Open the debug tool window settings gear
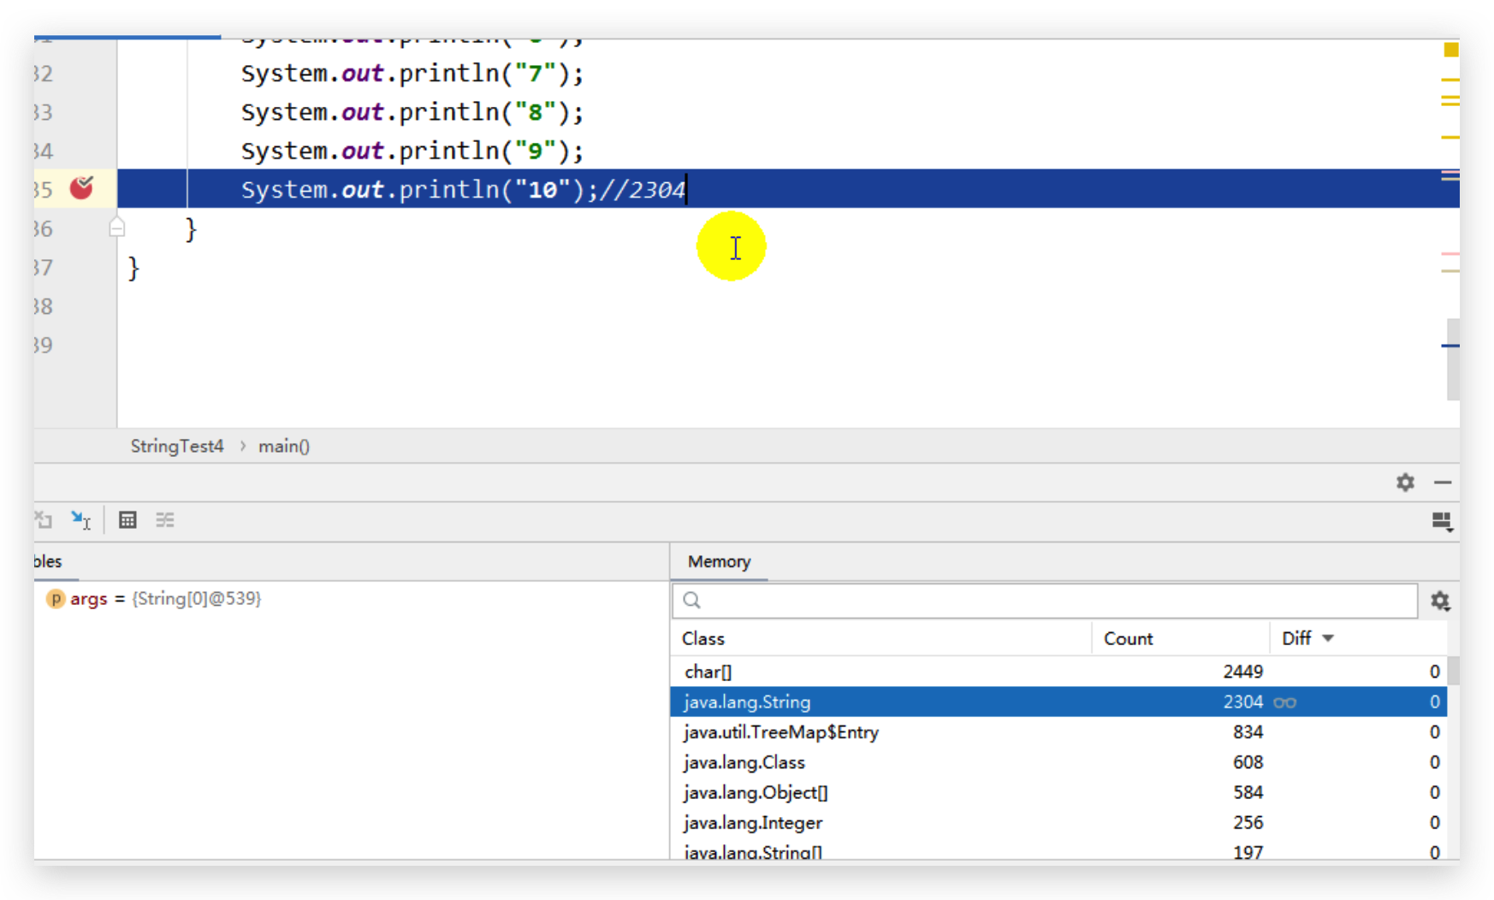The height and width of the screenshot is (900, 1494). click(1405, 483)
